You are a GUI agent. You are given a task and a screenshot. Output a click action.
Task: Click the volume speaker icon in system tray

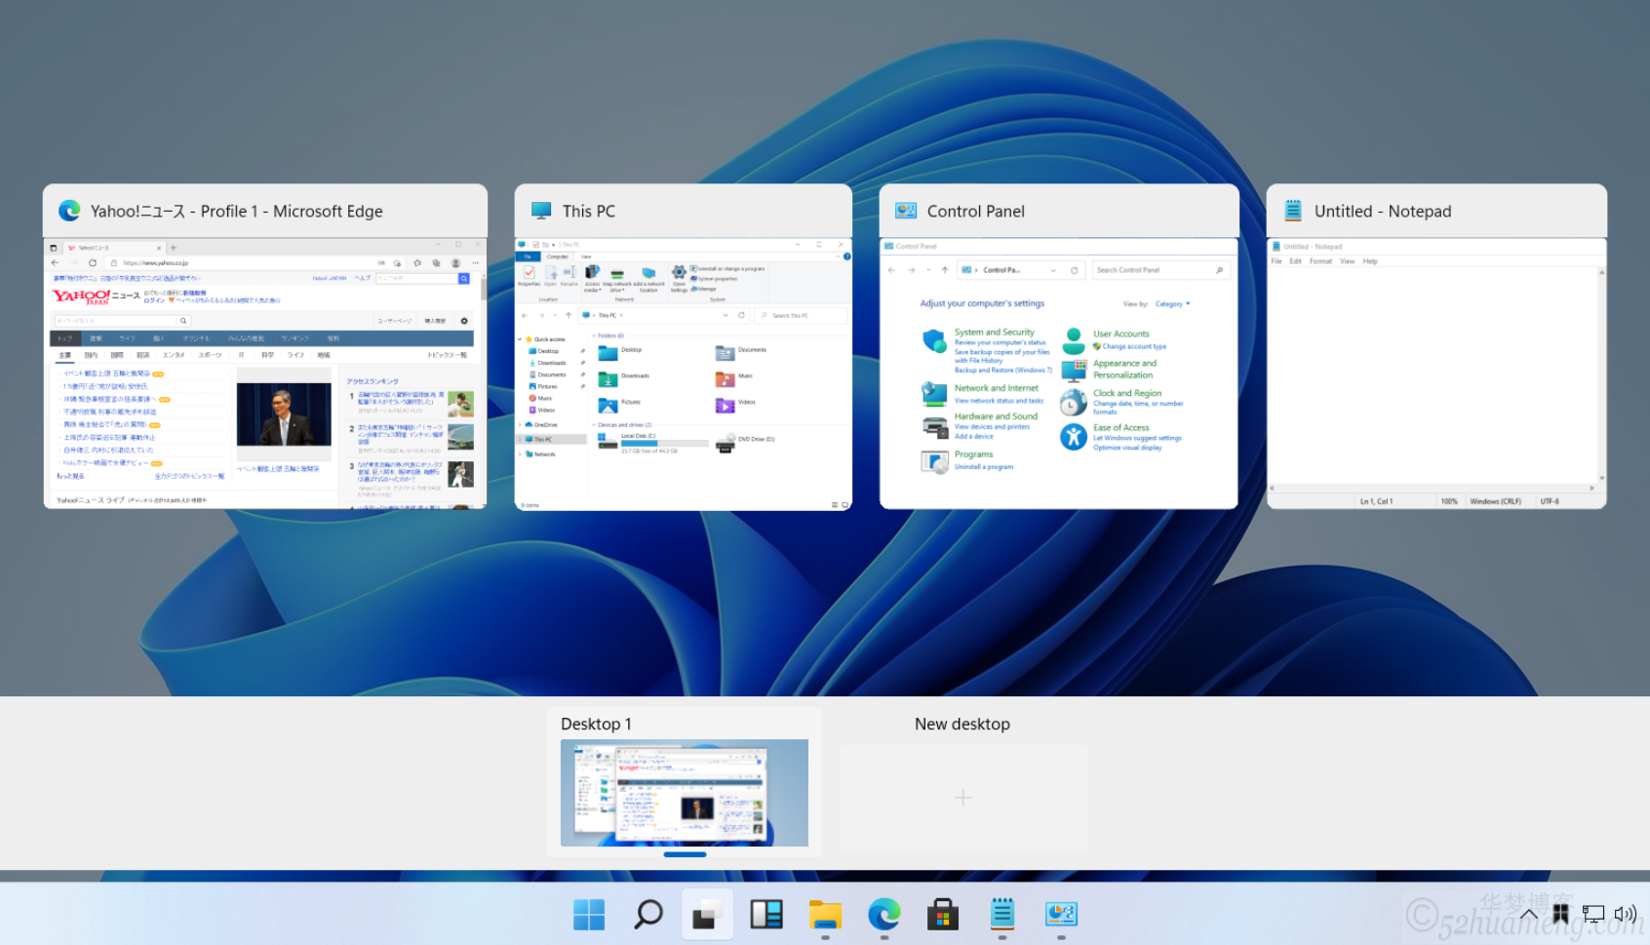(x=1625, y=914)
